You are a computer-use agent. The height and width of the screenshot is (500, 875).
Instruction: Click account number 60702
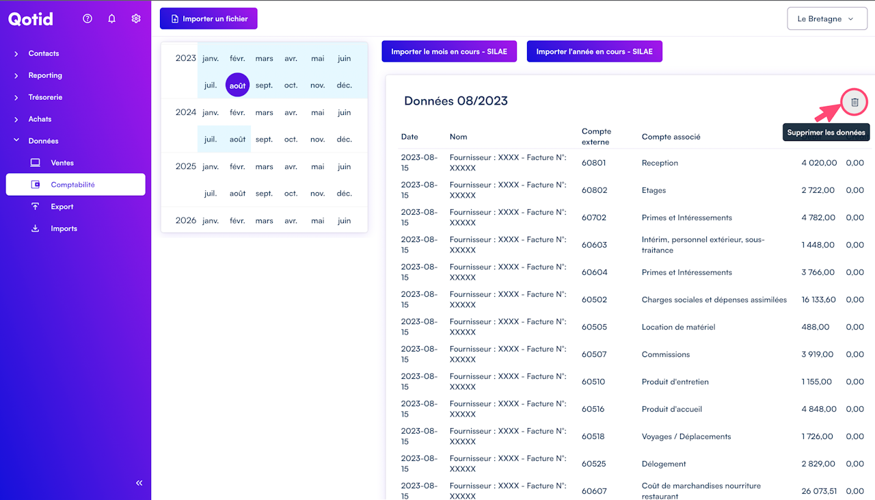click(x=594, y=218)
